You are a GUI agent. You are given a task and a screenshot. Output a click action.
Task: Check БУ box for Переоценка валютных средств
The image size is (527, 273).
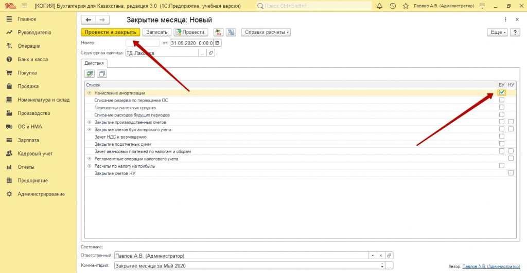click(x=502, y=107)
